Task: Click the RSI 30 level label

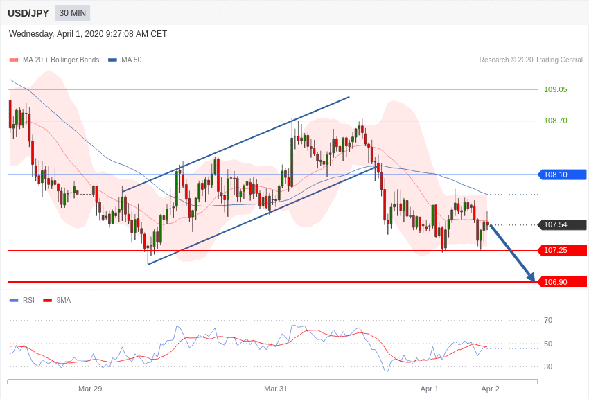Action: pyautogui.click(x=548, y=366)
